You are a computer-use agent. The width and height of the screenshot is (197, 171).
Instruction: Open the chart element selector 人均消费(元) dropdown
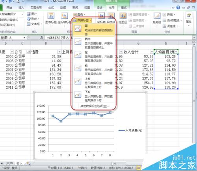tap(22, 14)
